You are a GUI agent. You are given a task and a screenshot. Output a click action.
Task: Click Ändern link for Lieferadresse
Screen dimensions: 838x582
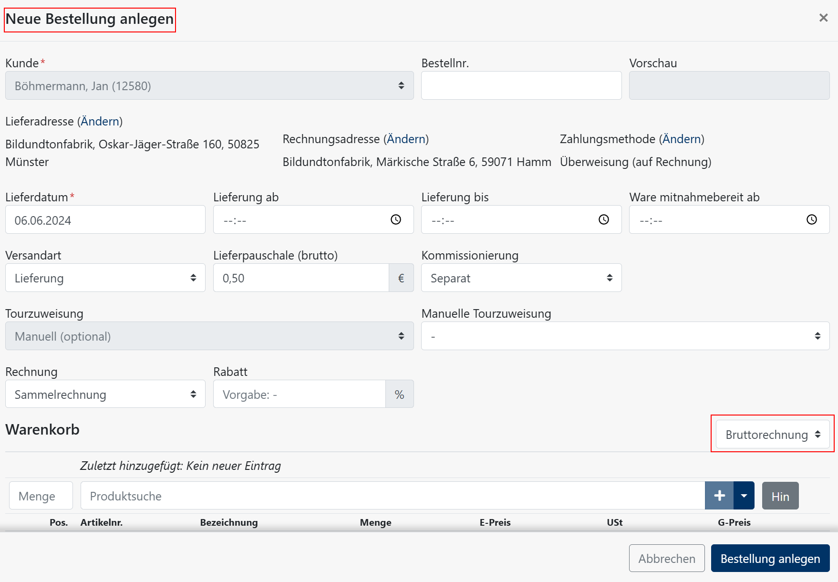tap(100, 121)
